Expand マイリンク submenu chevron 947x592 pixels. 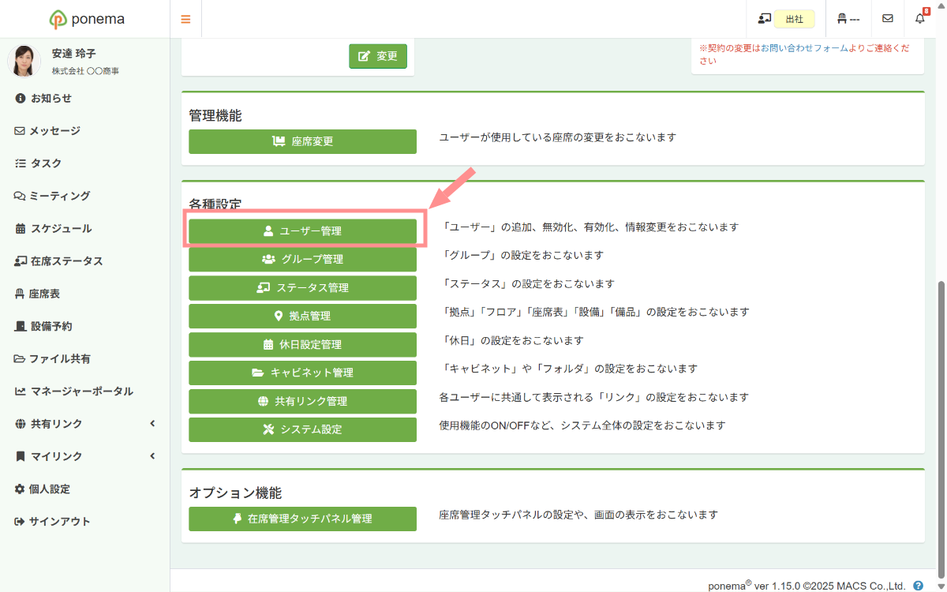click(x=152, y=456)
